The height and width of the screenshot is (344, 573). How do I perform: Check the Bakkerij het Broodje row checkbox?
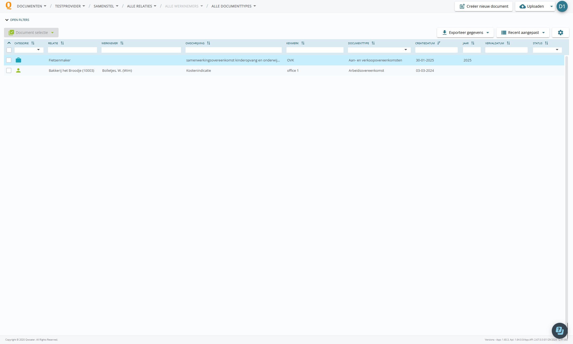pyautogui.click(x=9, y=70)
